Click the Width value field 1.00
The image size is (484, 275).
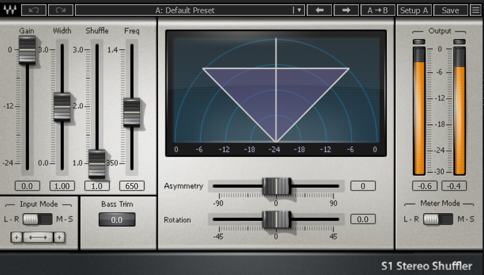coord(62,186)
